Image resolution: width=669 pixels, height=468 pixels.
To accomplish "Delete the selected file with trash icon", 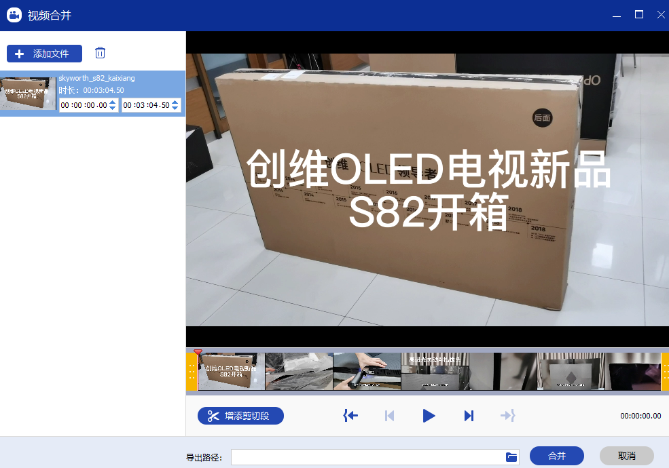I will pyautogui.click(x=100, y=52).
